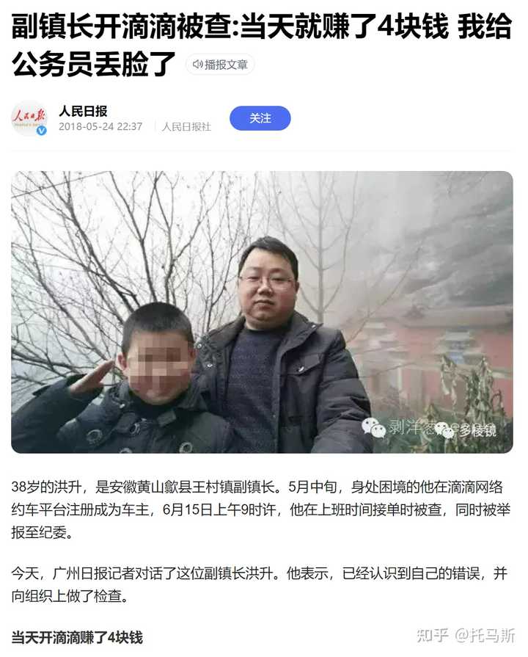Click the @托马斯 watermark username
This screenshot has width=528, height=657.
[485, 635]
